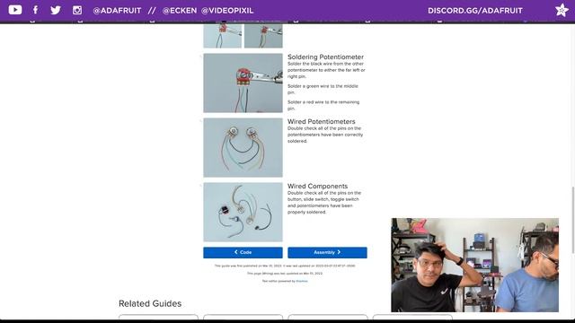Click the Soldering Potentiometer heading
This screenshot has height=323, width=575.
pos(325,57)
